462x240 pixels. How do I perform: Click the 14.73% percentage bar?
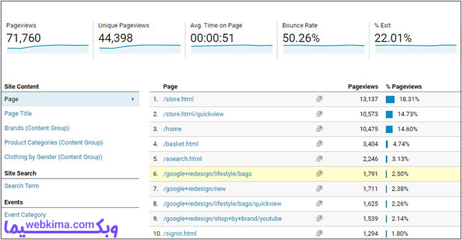[x=389, y=114]
